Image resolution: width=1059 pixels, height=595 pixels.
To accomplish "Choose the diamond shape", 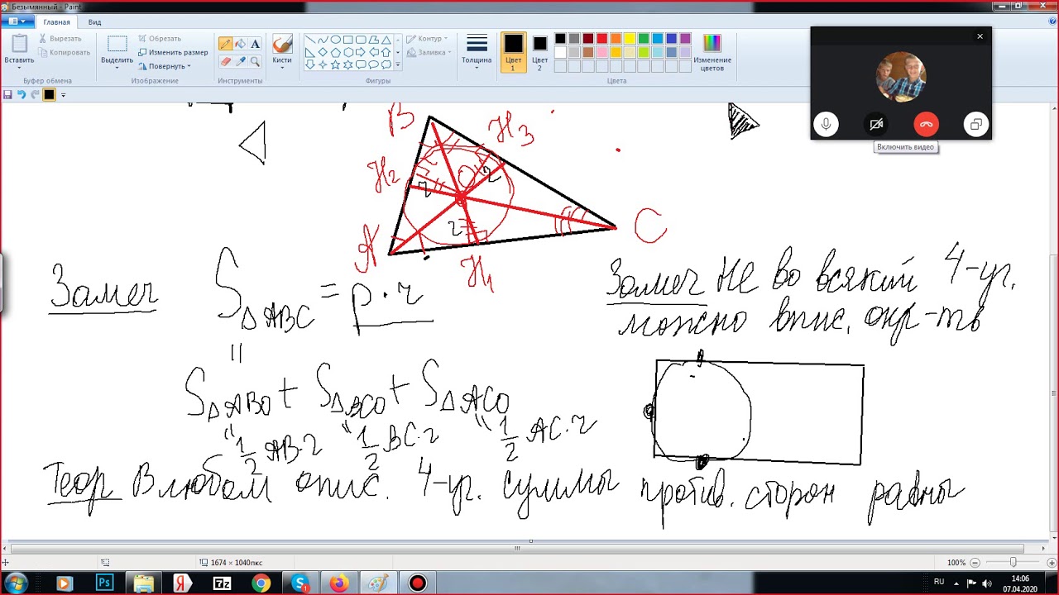I will tap(323, 52).
